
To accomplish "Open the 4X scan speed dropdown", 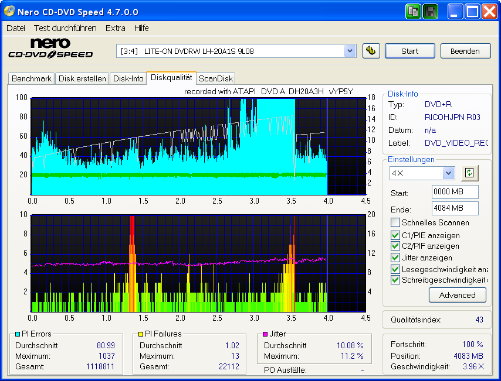I will (x=448, y=173).
